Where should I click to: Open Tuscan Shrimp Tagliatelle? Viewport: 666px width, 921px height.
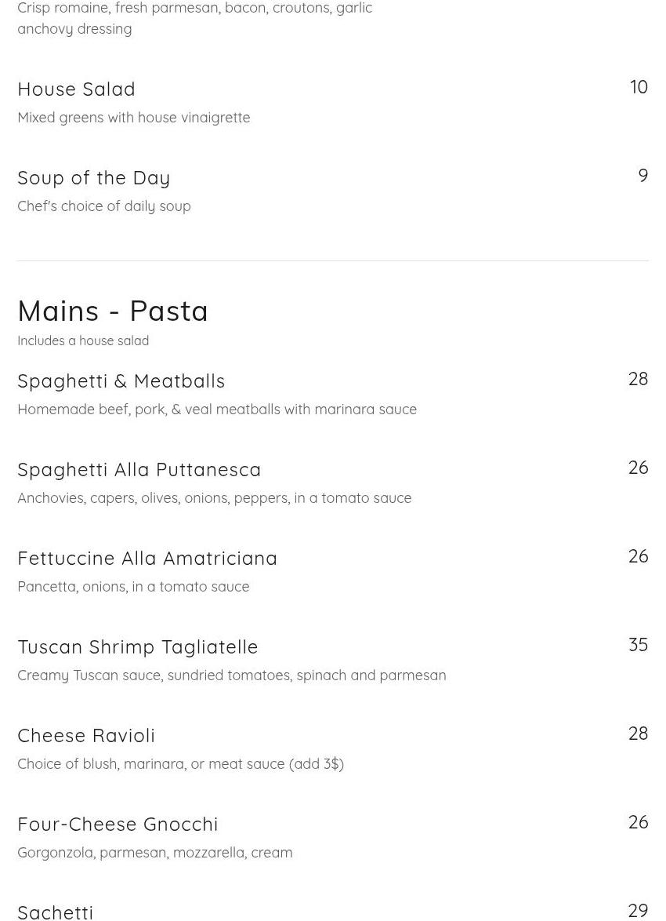pyautogui.click(x=138, y=647)
